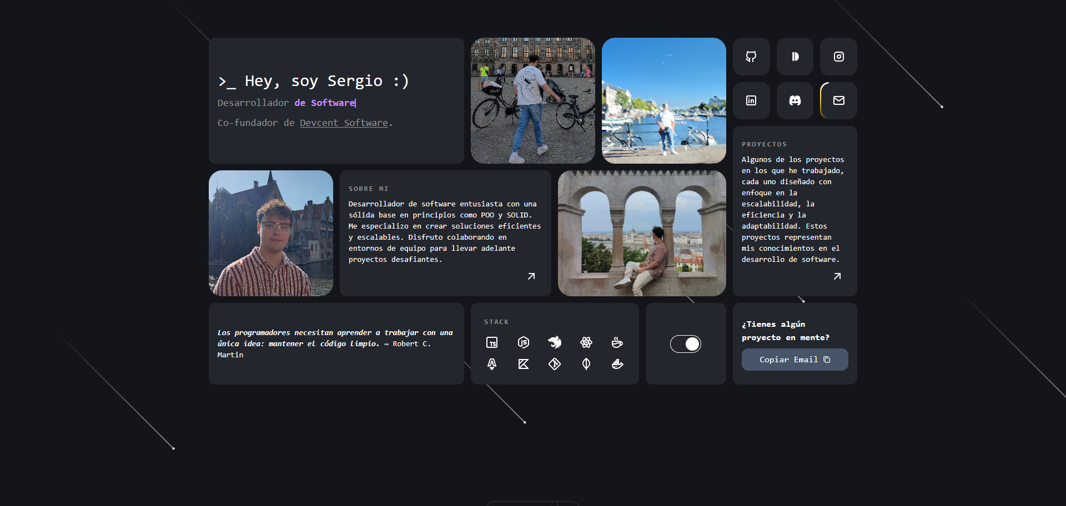
Task: Click the Copiar Email button
Action: (x=795, y=360)
